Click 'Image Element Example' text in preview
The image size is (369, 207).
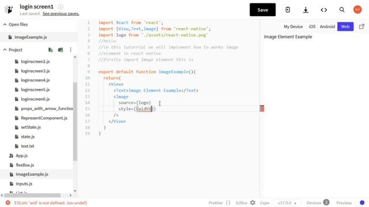288,37
